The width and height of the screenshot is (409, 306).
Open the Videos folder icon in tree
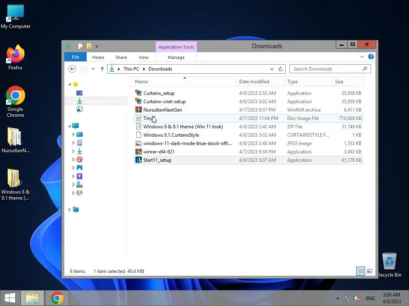click(x=79, y=176)
